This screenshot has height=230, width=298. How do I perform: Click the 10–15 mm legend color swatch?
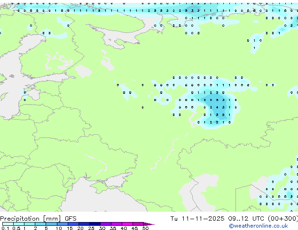click(62, 224)
